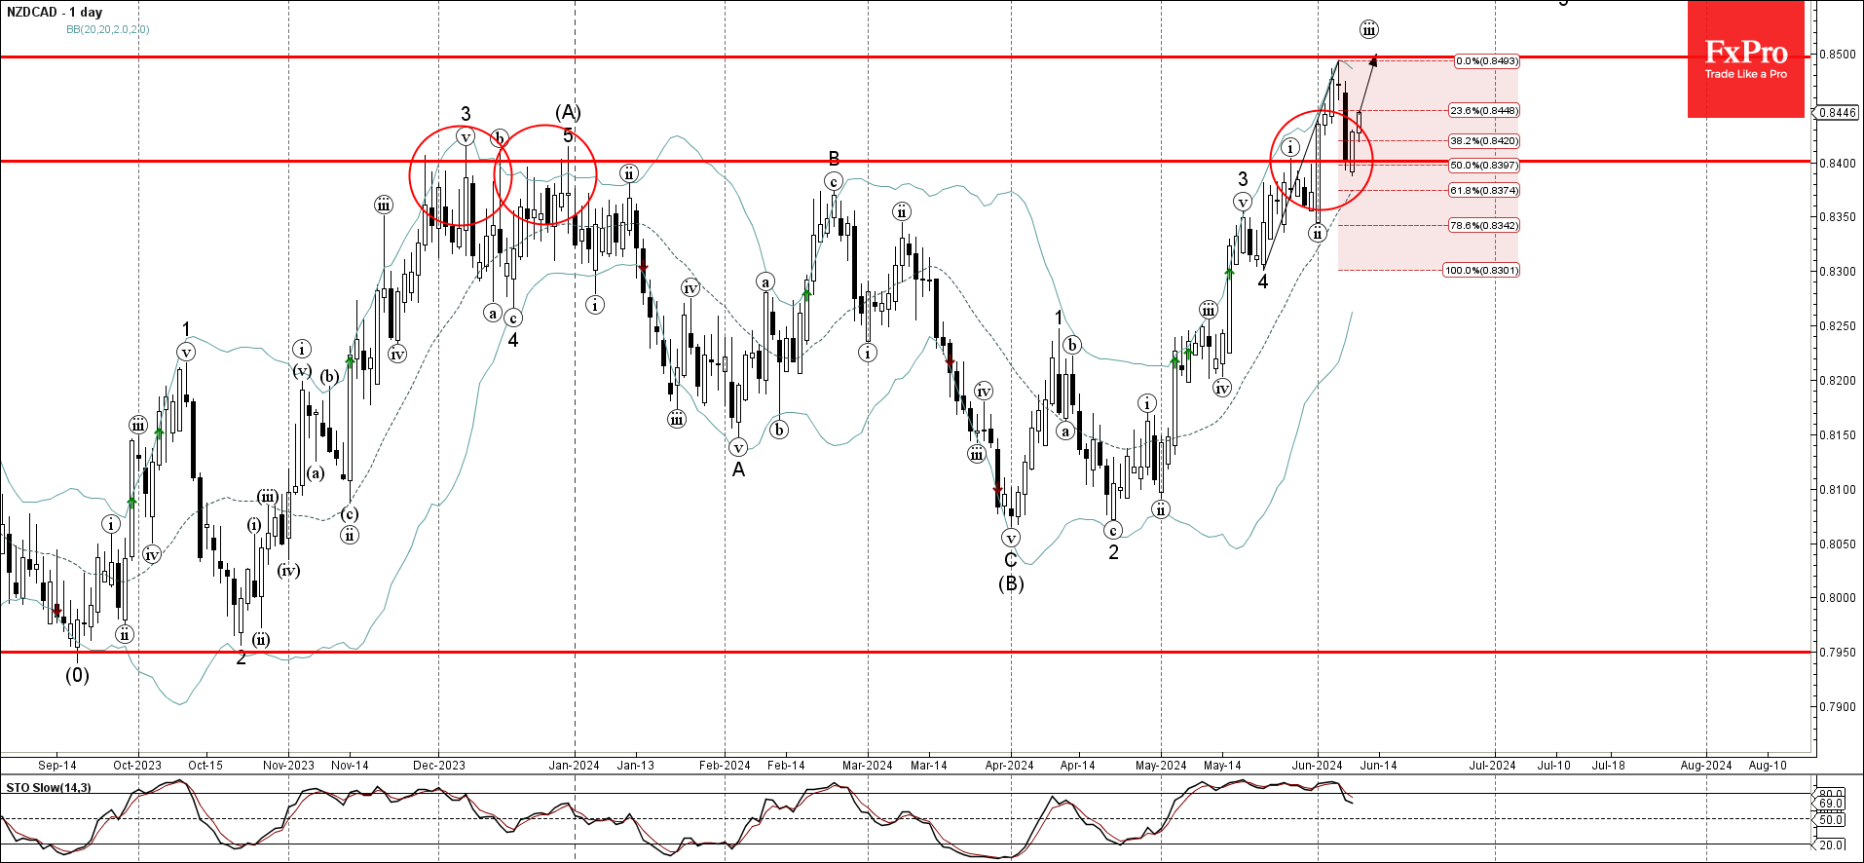The width and height of the screenshot is (1864, 863).
Task: Click the Sep-14 date on time axis
Action: click(57, 766)
